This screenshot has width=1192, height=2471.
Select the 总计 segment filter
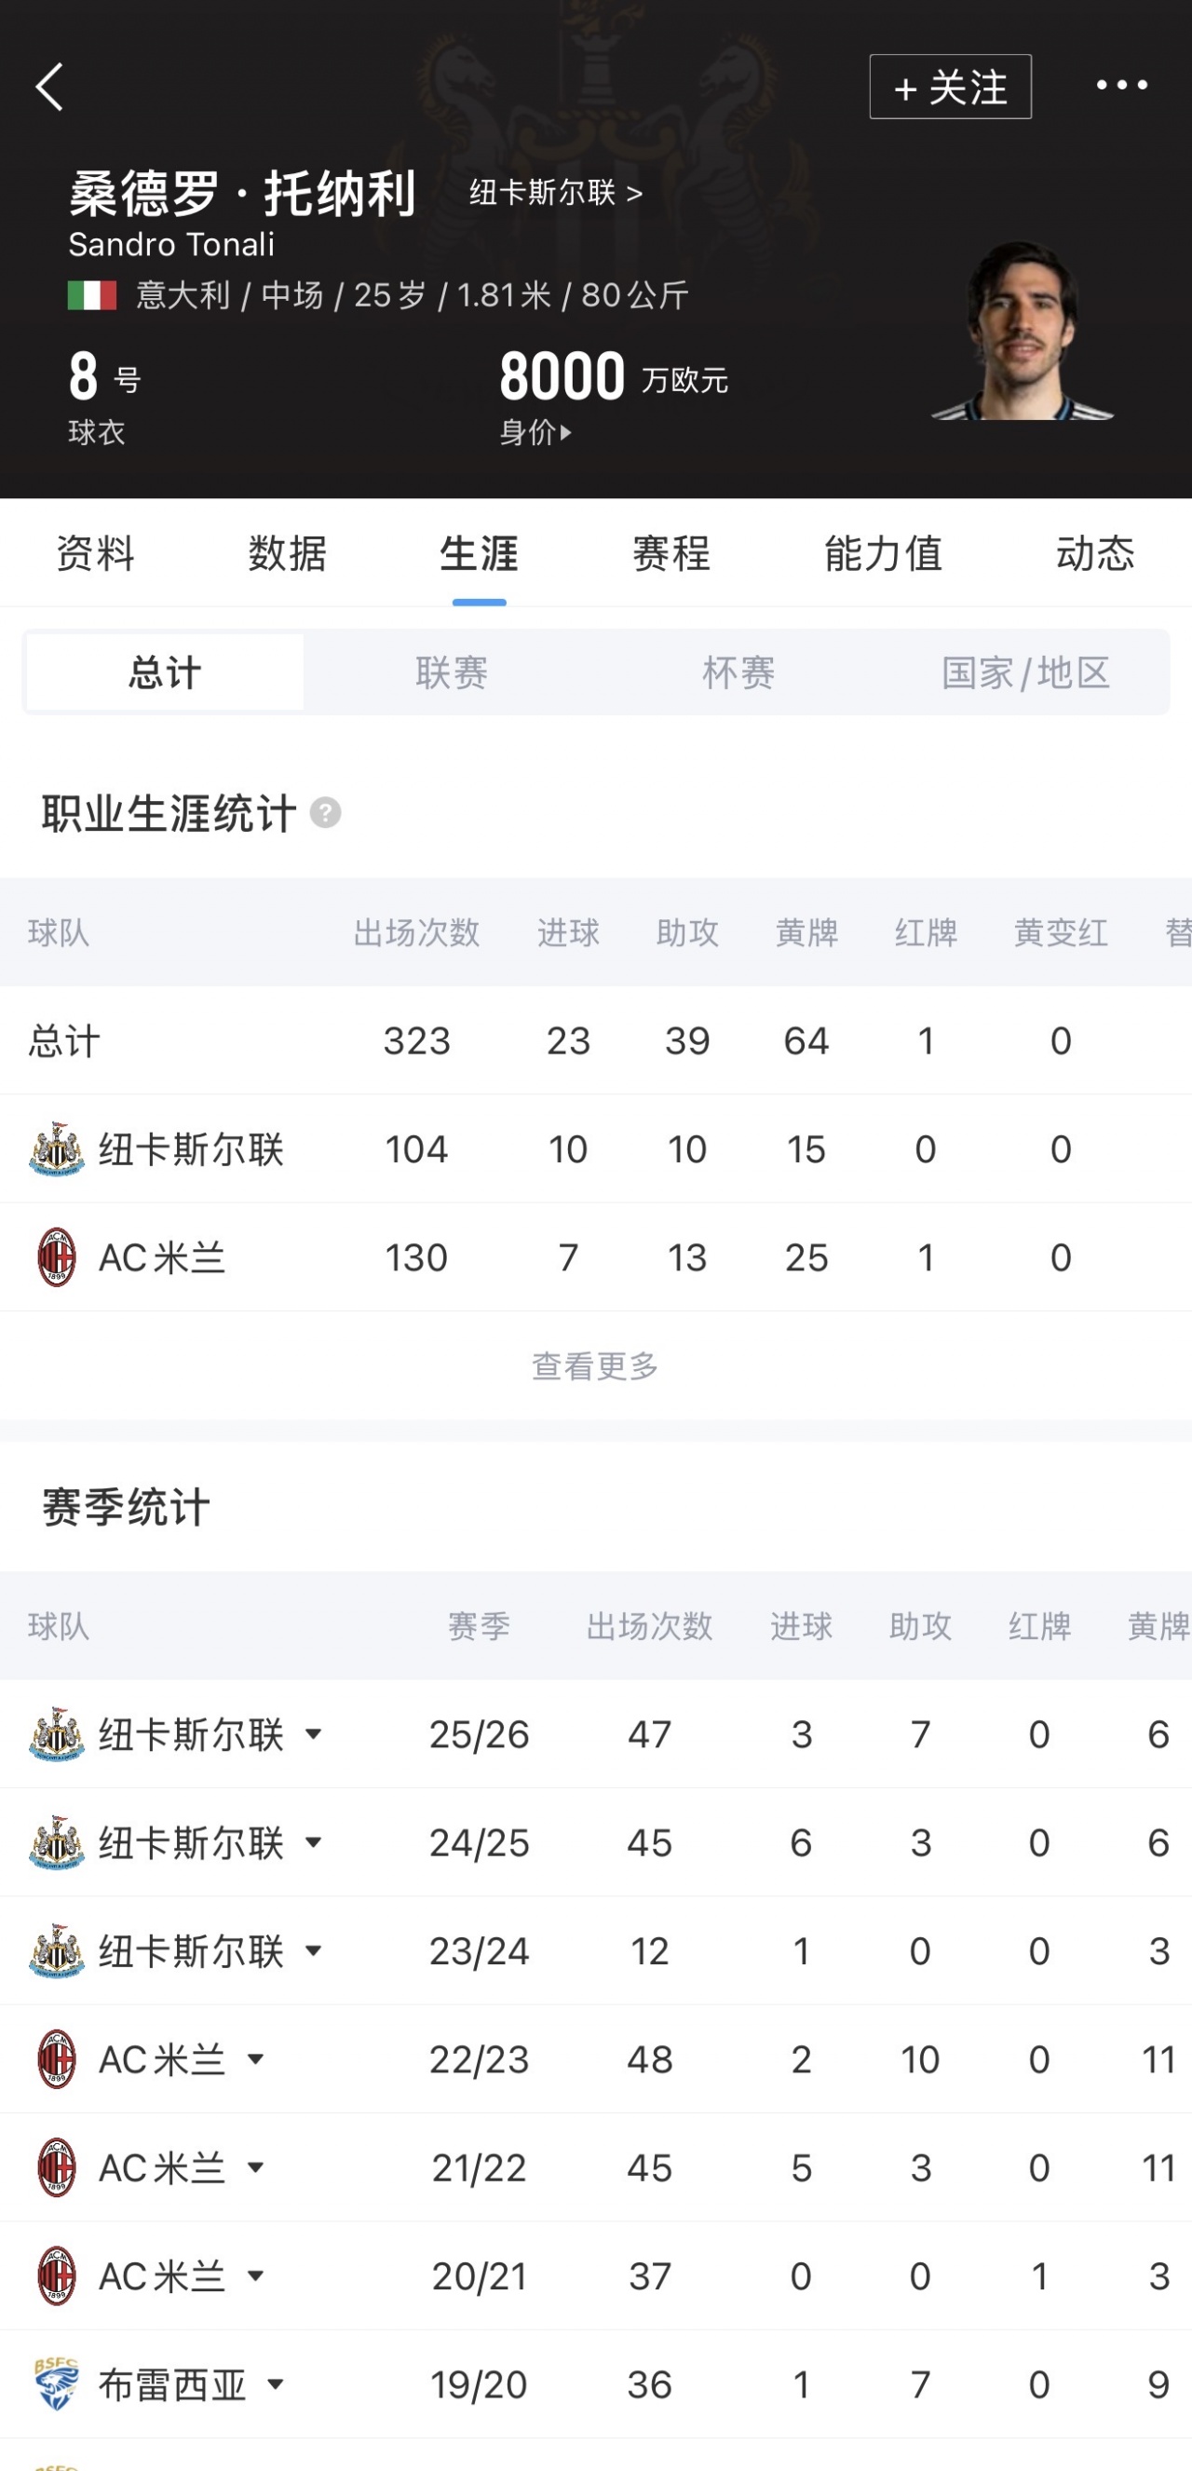[165, 672]
